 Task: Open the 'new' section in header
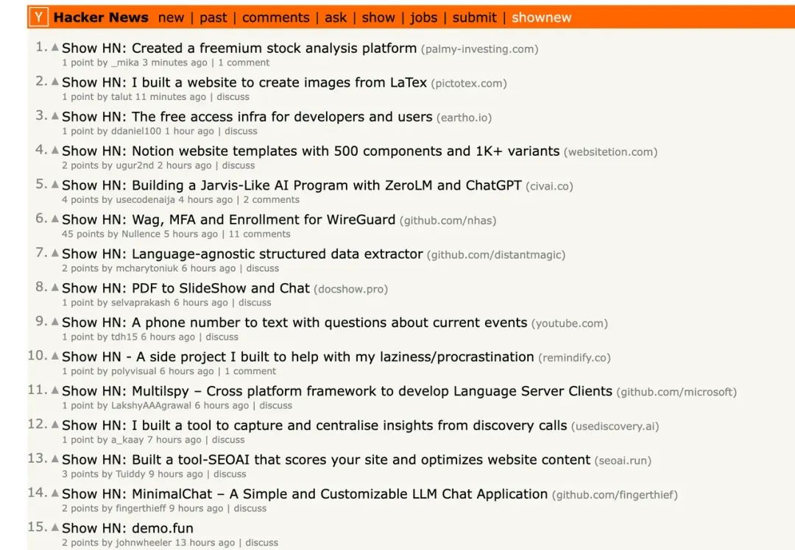[x=171, y=18]
